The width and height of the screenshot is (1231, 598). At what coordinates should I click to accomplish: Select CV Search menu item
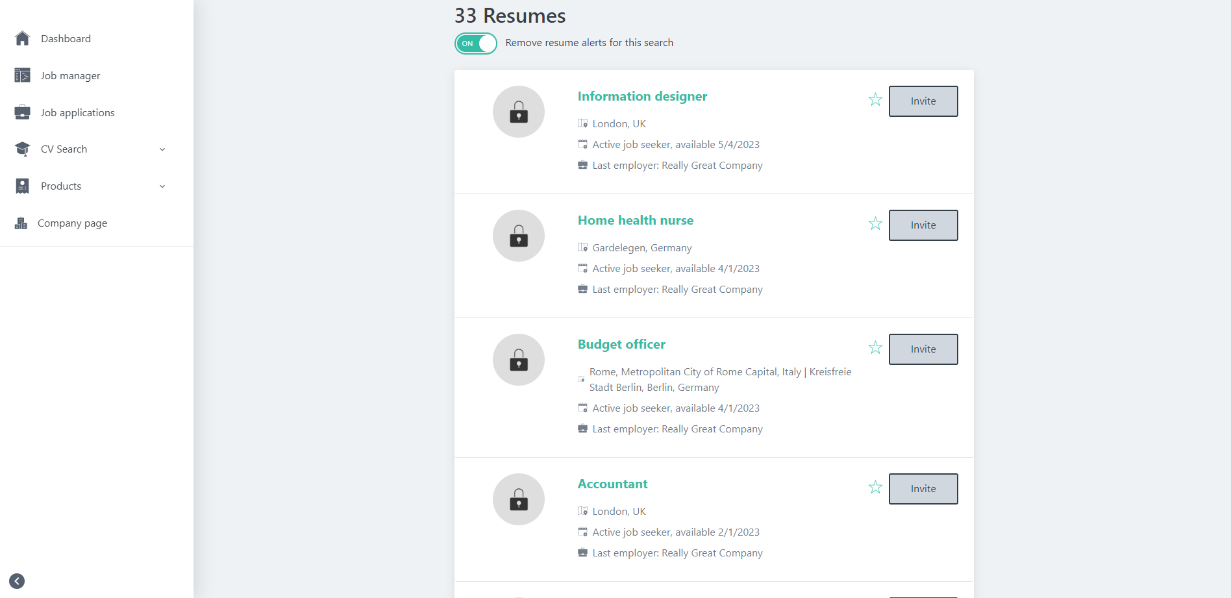click(64, 149)
